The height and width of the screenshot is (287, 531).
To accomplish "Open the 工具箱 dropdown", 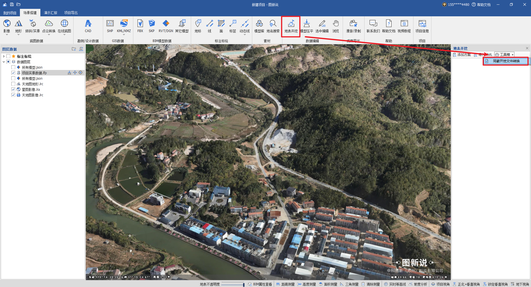I will (x=504, y=55).
